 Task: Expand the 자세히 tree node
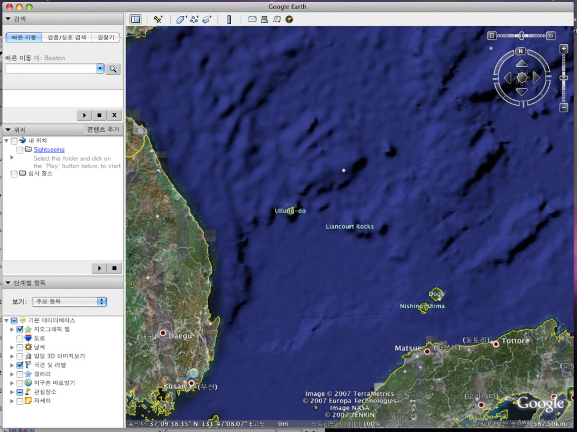coord(12,401)
